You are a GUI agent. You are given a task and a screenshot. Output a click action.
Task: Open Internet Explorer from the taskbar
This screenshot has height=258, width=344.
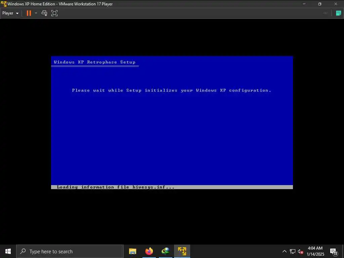(165, 251)
